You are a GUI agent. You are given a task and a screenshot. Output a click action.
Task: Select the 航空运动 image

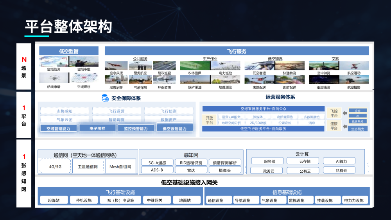pos(354,66)
